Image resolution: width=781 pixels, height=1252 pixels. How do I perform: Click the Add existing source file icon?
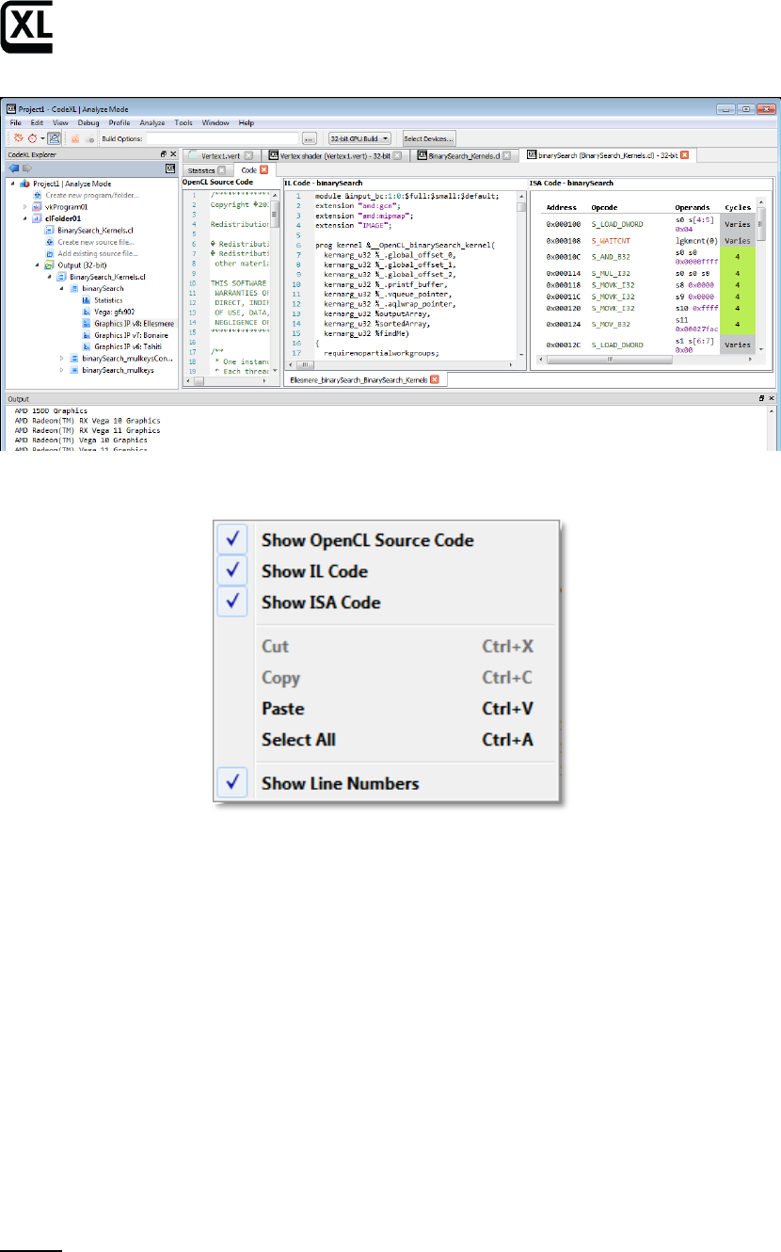coord(50,253)
